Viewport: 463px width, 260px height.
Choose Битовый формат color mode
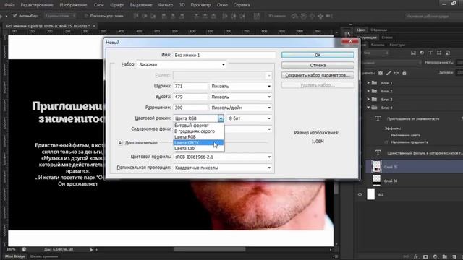pyautogui.click(x=198, y=126)
